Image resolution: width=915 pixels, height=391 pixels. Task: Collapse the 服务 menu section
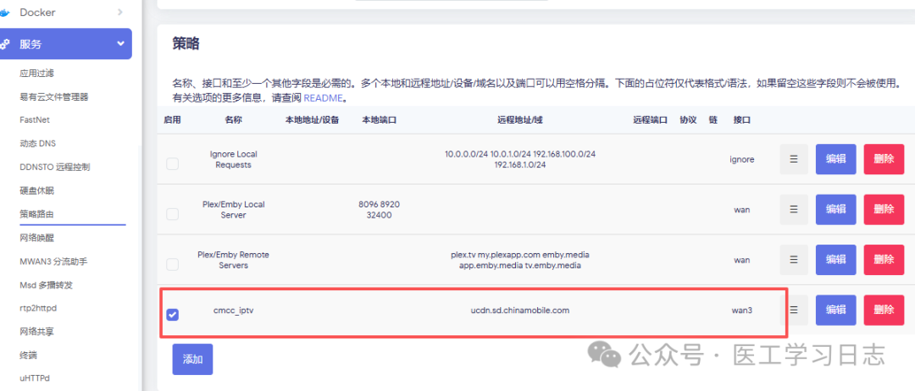point(119,44)
